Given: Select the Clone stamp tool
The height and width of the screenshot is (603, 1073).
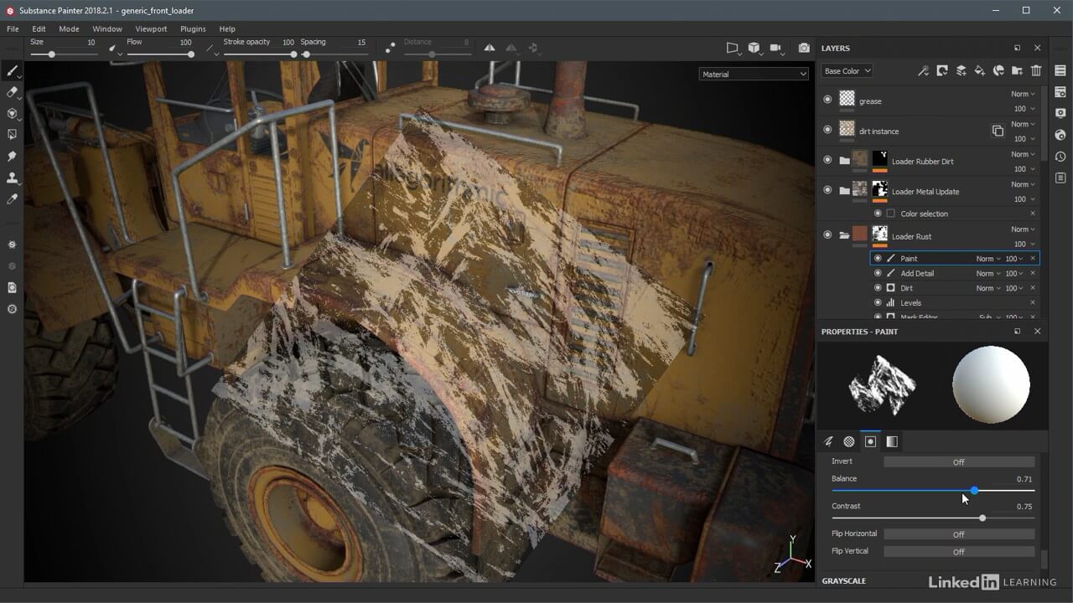Looking at the screenshot, I should (12, 178).
